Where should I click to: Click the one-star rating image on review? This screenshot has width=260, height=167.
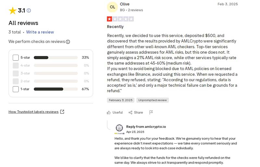pos(120,19)
